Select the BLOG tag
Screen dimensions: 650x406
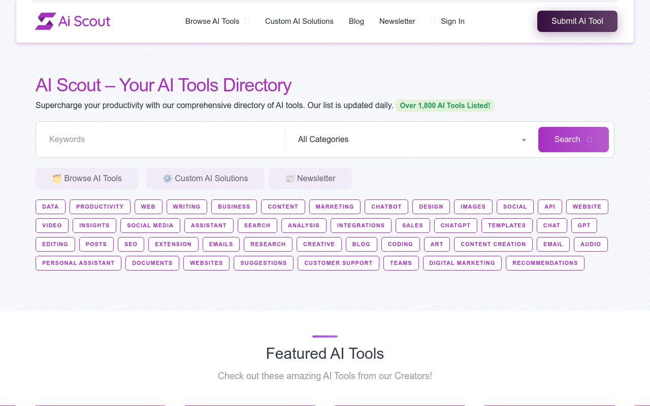pyautogui.click(x=362, y=244)
